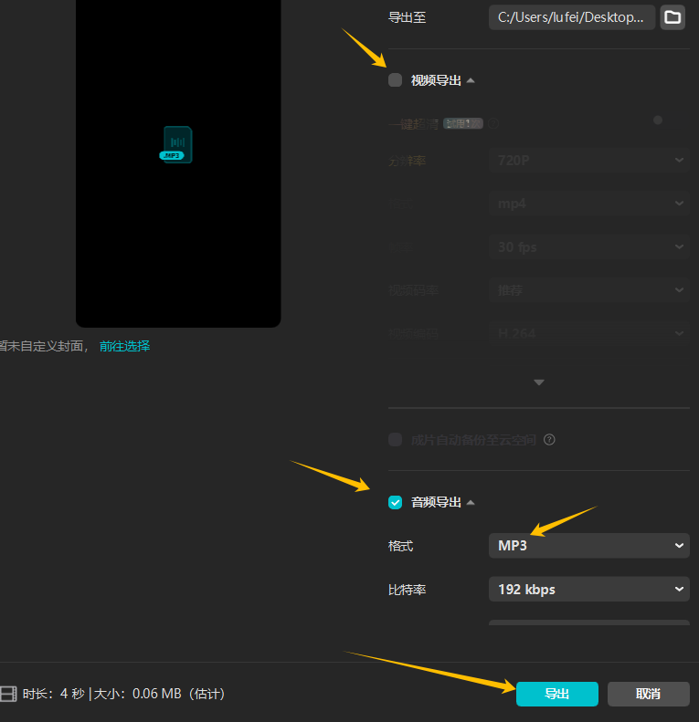The width and height of the screenshot is (699, 722).
Task: Tick the 成片自动备份至云空间 checkbox
Action: pyautogui.click(x=396, y=439)
